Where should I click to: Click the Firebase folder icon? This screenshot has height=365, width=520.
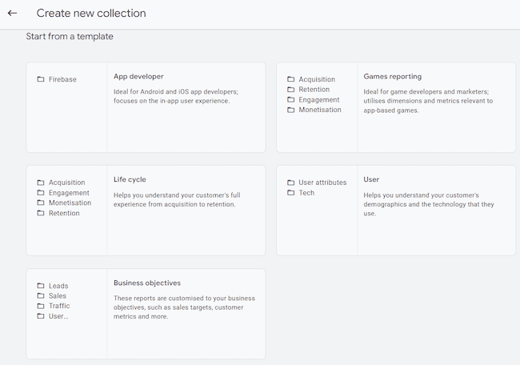(41, 79)
